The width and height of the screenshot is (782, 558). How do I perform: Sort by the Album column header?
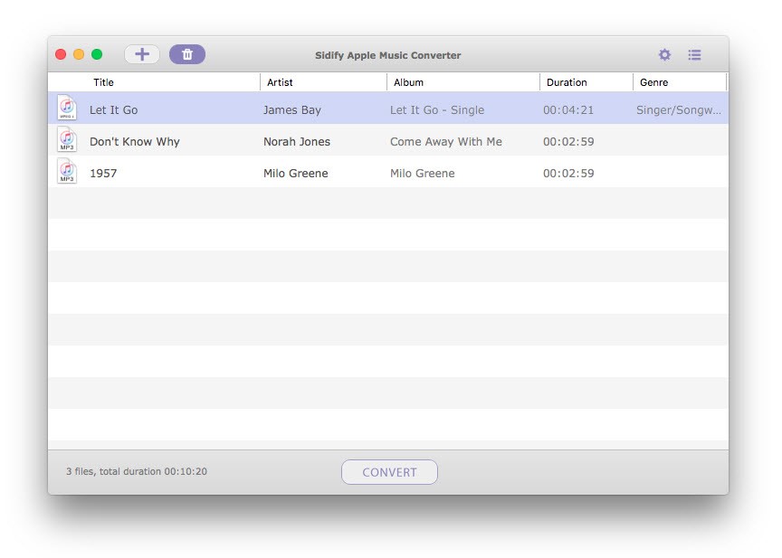pos(408,82)
